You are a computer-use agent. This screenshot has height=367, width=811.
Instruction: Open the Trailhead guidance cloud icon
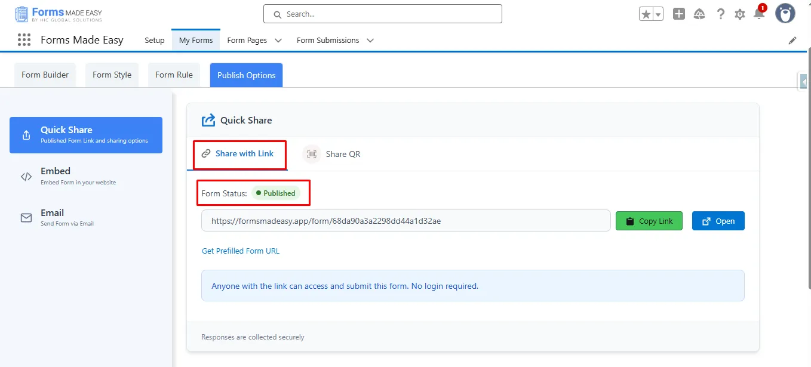pos(699,14)
